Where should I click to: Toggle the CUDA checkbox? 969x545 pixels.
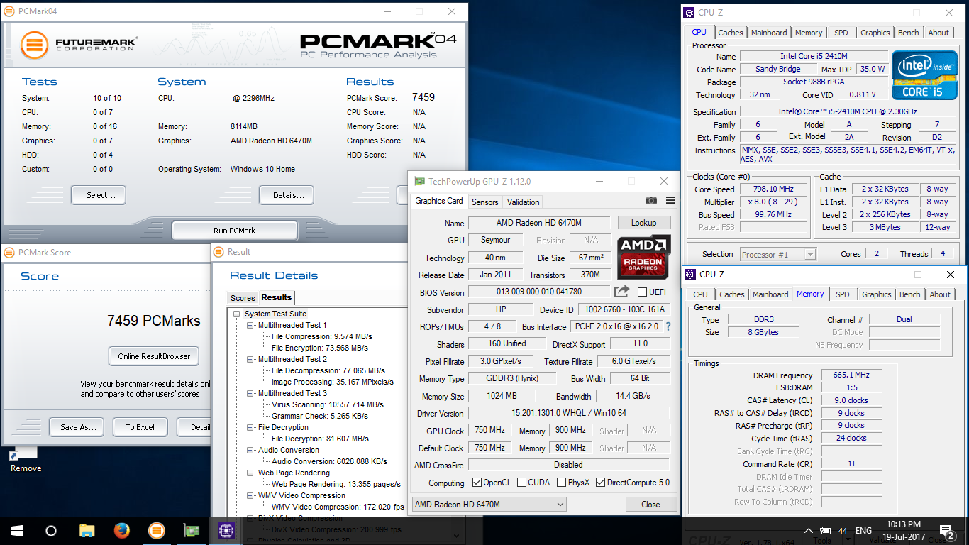[x=521, y=483]
